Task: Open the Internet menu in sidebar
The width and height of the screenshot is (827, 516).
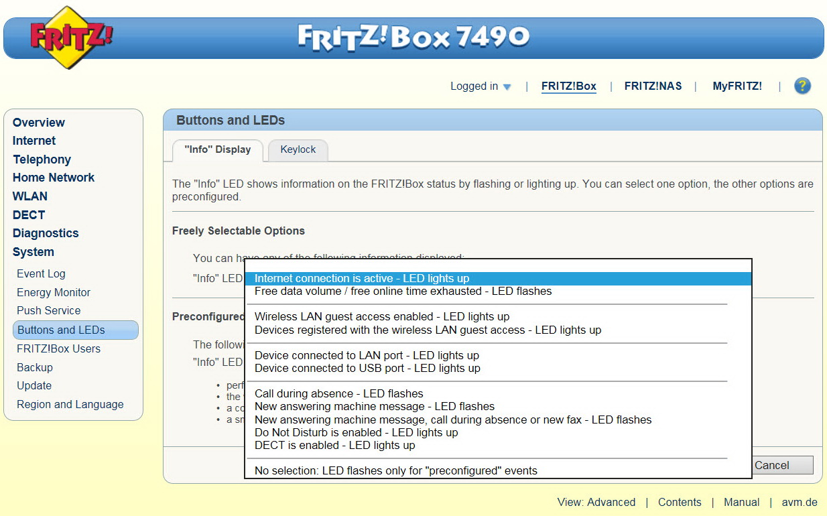Action: [34, 141]
